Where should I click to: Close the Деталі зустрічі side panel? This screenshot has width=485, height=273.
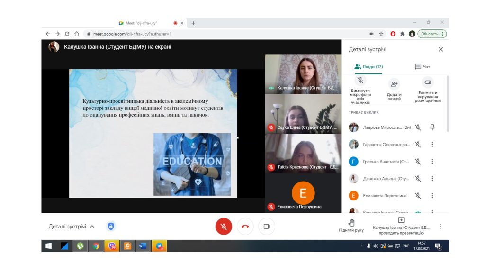441,49
